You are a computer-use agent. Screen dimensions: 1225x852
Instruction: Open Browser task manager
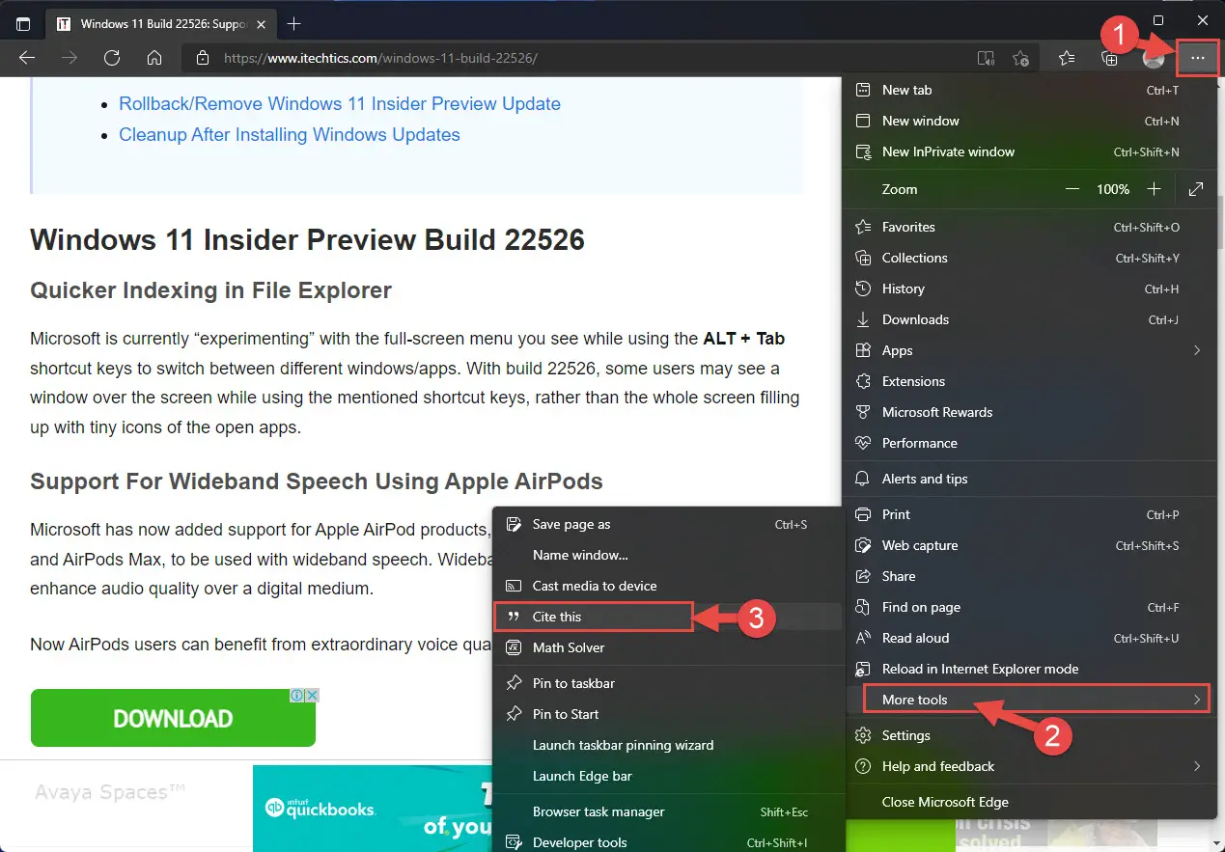coord(668,811)
